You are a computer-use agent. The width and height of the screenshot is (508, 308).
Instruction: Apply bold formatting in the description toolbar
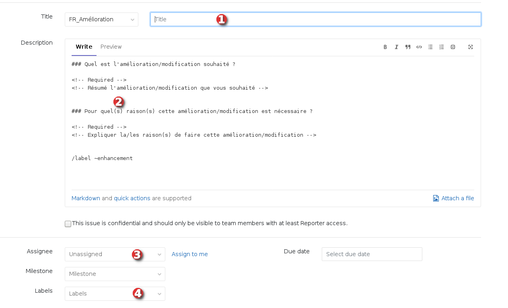pyautogui.click(x=385, y=47)
